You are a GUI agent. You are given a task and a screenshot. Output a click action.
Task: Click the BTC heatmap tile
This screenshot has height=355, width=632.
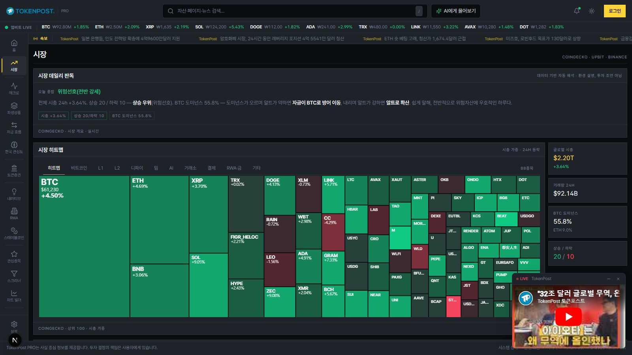coord(84,247)
